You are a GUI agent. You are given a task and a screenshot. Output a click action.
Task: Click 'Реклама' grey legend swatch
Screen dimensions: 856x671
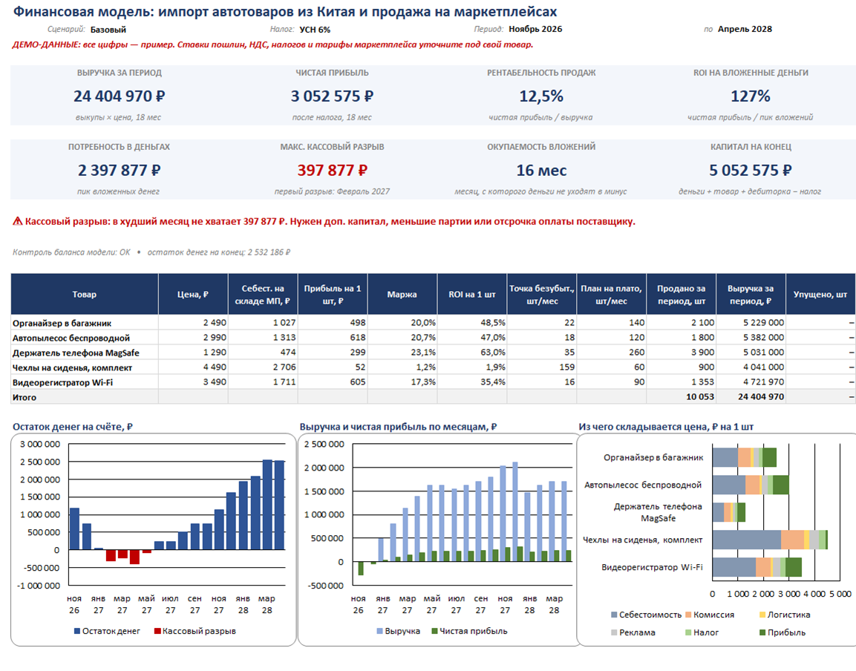(x=614, y=633)
